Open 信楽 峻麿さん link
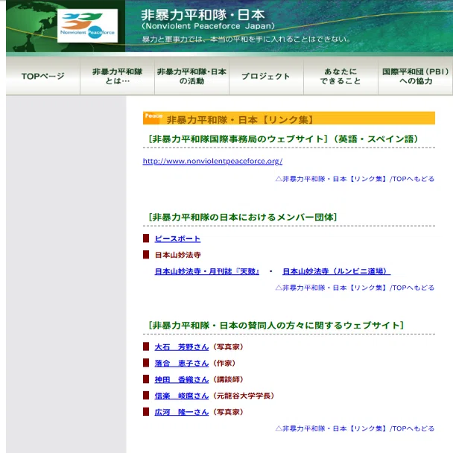The image size is (453, 453). 182,396
